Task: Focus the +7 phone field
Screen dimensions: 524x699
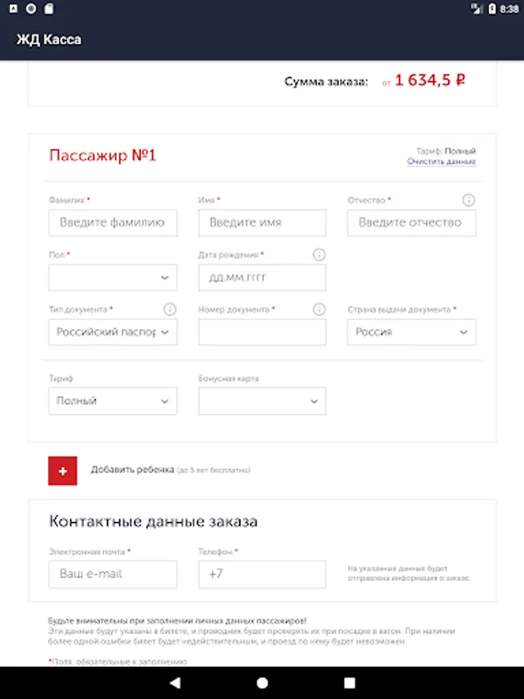Action: (262, 574)
